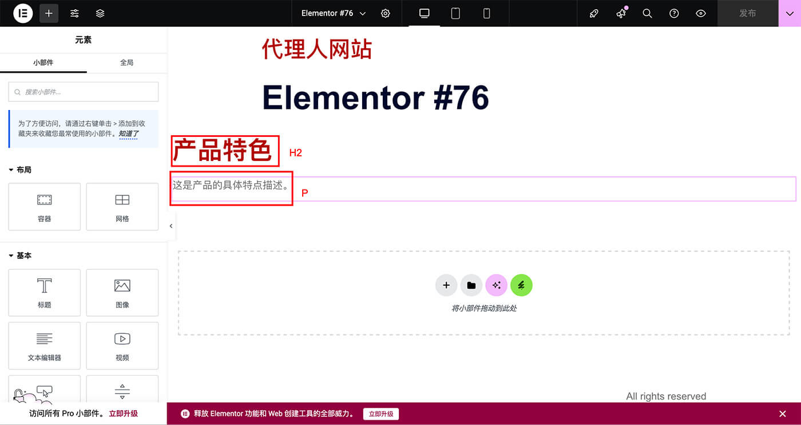Click the Elementor logo in the banner
This screenshot has height=425, width=801.
185,414
